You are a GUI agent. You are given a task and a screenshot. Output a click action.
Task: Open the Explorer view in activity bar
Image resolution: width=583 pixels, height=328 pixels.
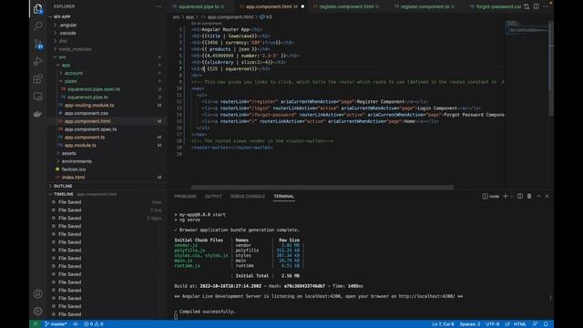click(x=38, y=8)
